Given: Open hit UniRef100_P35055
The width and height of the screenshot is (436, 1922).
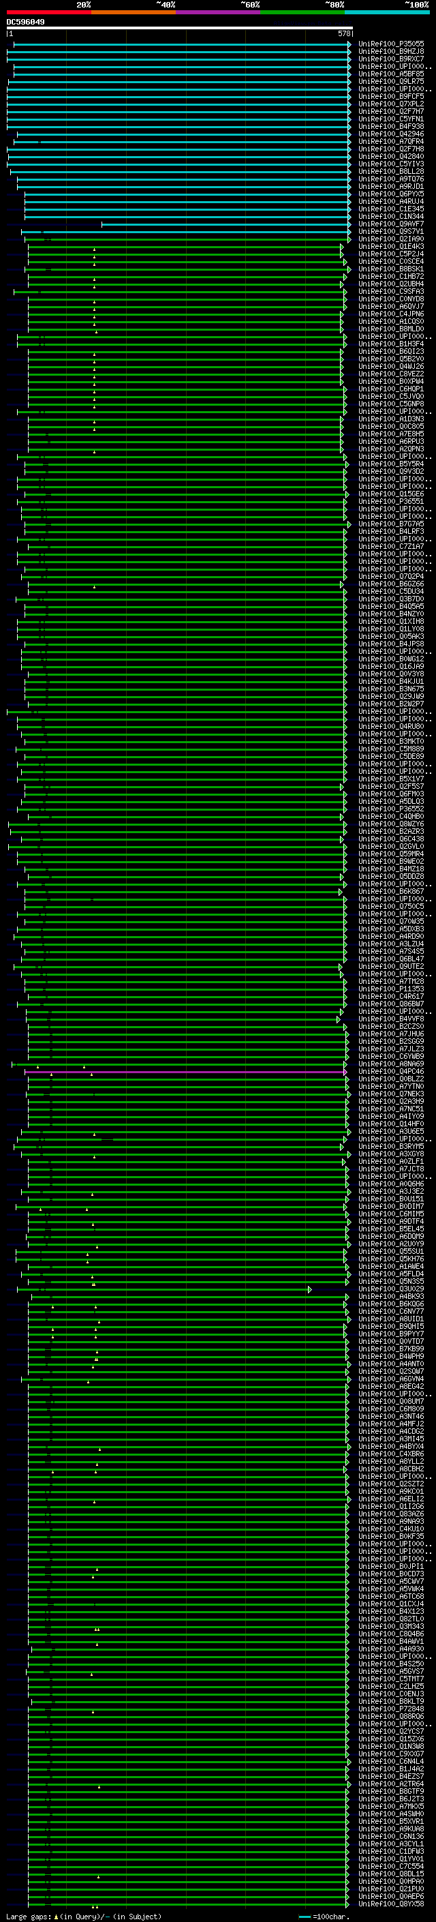Looking at the screenshot, I should point(391,44).
